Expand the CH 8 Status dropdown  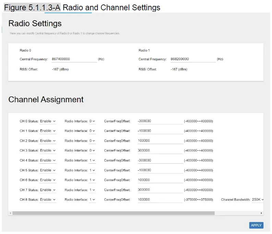tap(48, 200)
